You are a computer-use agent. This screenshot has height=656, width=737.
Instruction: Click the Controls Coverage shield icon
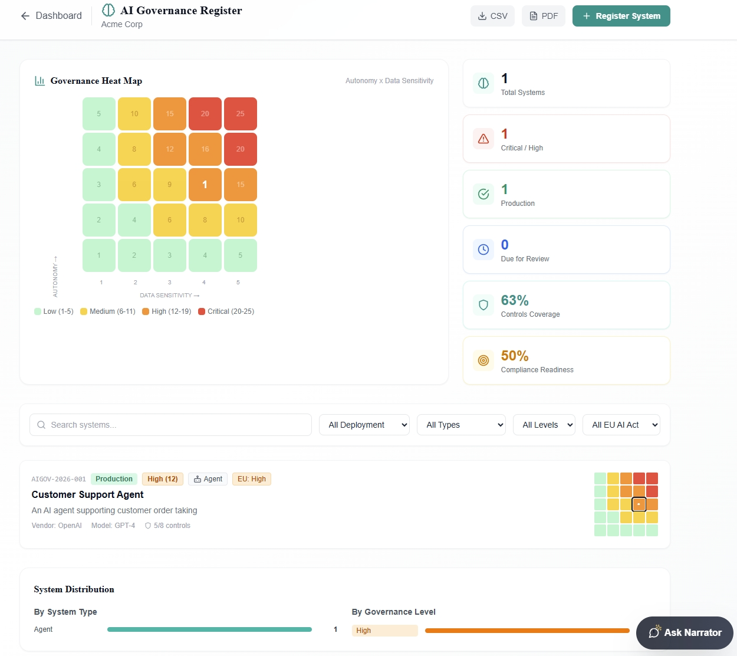(483, 305)
